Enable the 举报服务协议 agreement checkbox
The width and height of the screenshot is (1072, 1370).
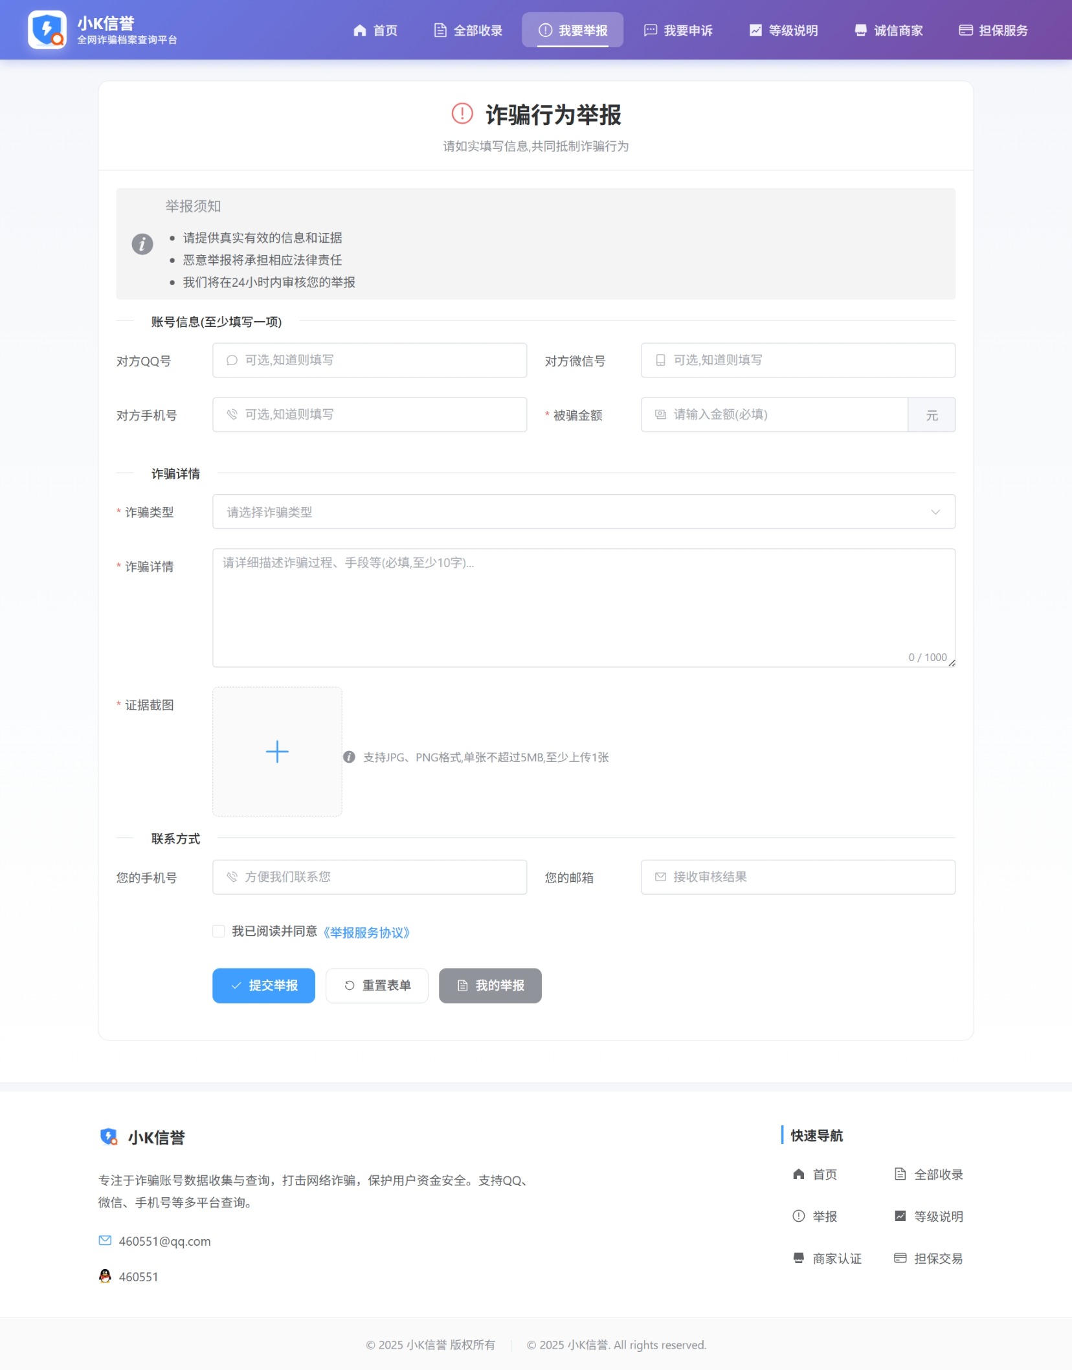coord(219,931)
